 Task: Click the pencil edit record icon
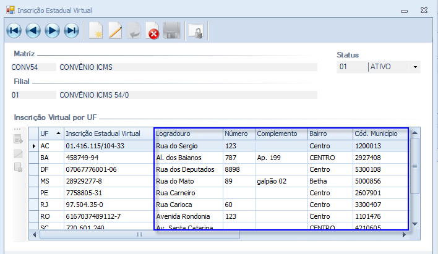115,31
